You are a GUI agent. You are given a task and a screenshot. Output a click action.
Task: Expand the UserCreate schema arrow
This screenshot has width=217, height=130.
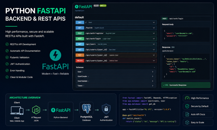pyautogui.click(x=153, y=77)
